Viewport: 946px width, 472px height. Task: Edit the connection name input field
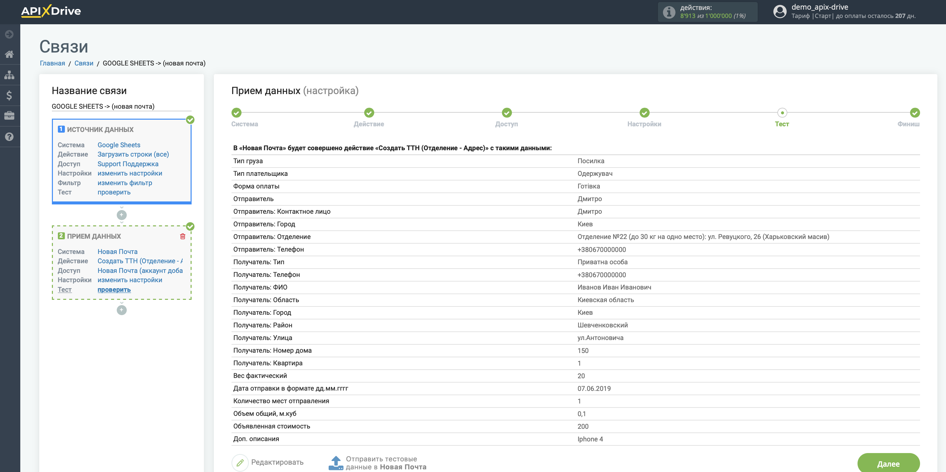tap(121, 106)
